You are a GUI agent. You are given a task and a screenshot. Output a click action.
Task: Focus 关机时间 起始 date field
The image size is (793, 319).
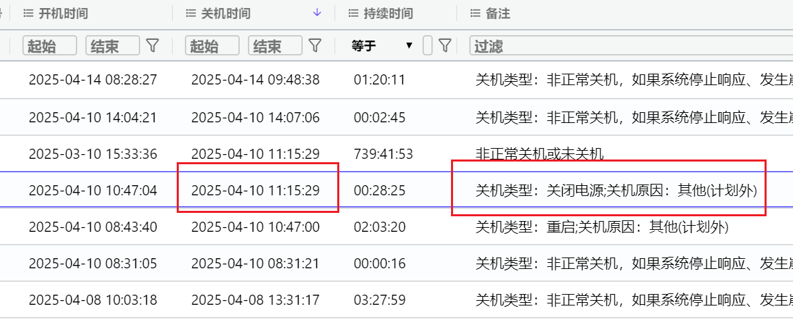[x=212, y=46]
